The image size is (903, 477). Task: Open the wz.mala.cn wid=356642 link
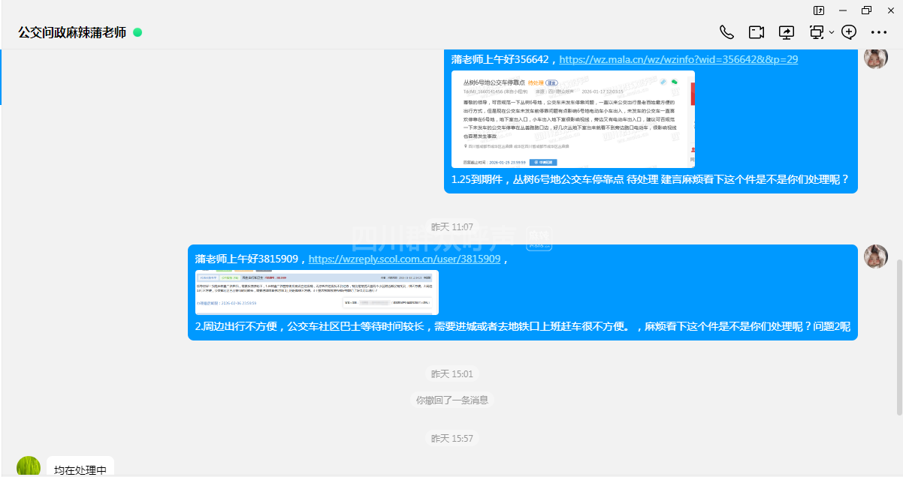(x=678, y=59)
